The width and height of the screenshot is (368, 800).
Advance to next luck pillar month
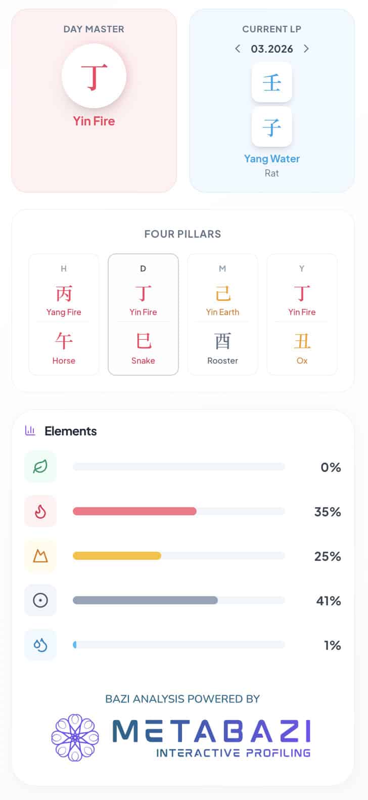click(x=306, y=49)
